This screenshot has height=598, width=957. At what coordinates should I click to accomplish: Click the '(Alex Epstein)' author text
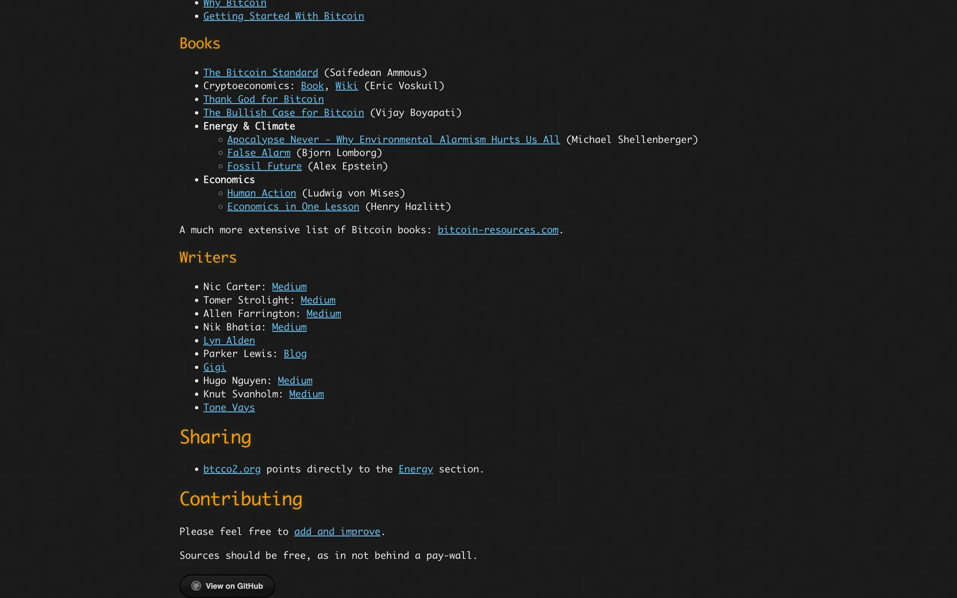(x=348, y=166)
